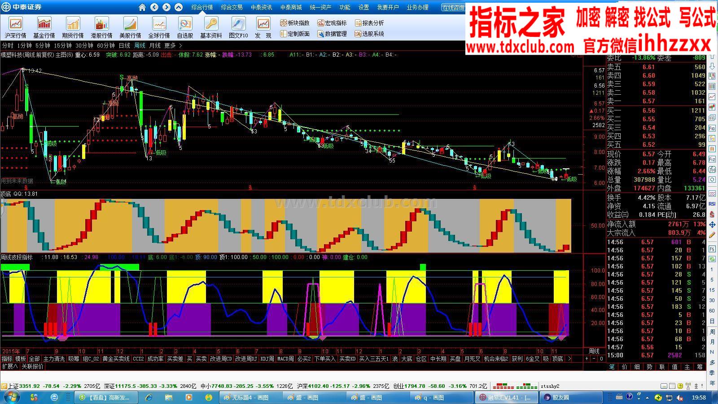Open the 业务办理 menu

tap(417, 7)
